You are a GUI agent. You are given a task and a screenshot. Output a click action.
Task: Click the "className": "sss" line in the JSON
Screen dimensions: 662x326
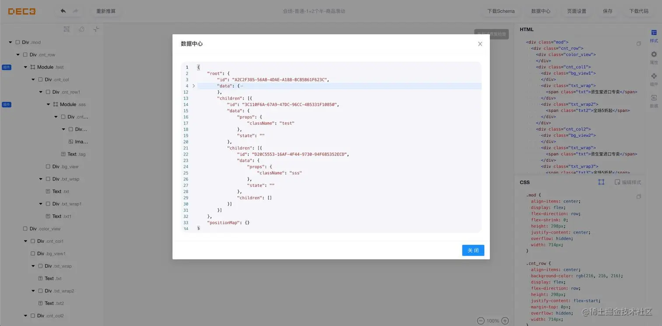[279, 173]
